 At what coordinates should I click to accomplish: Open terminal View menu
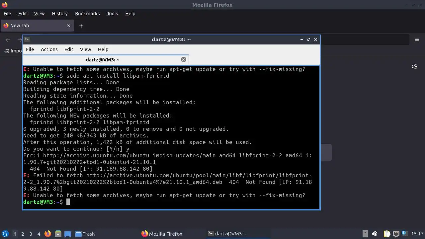[85, 49]
